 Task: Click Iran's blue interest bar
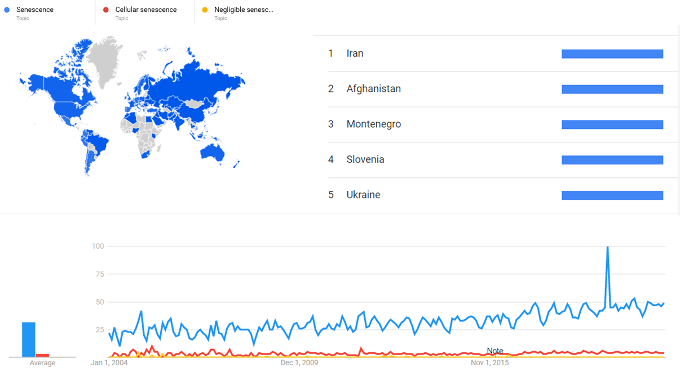point(612,54)
